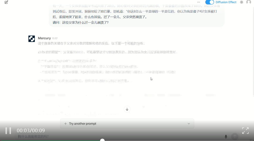254x141 pixels.
Task: Click the send message arrow button
Action: pyautogui.click(x=235, y=137)
